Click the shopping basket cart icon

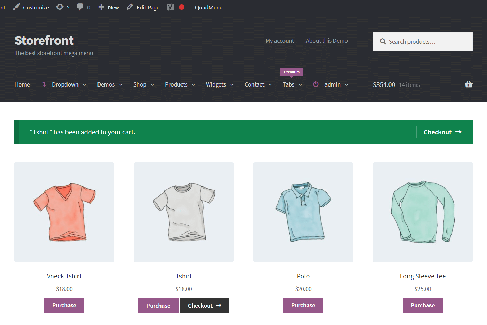468,84
